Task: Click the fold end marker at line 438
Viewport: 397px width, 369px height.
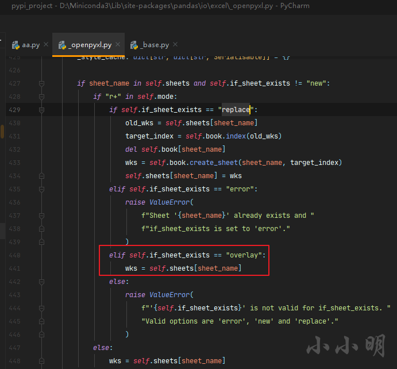Action: 42,229
